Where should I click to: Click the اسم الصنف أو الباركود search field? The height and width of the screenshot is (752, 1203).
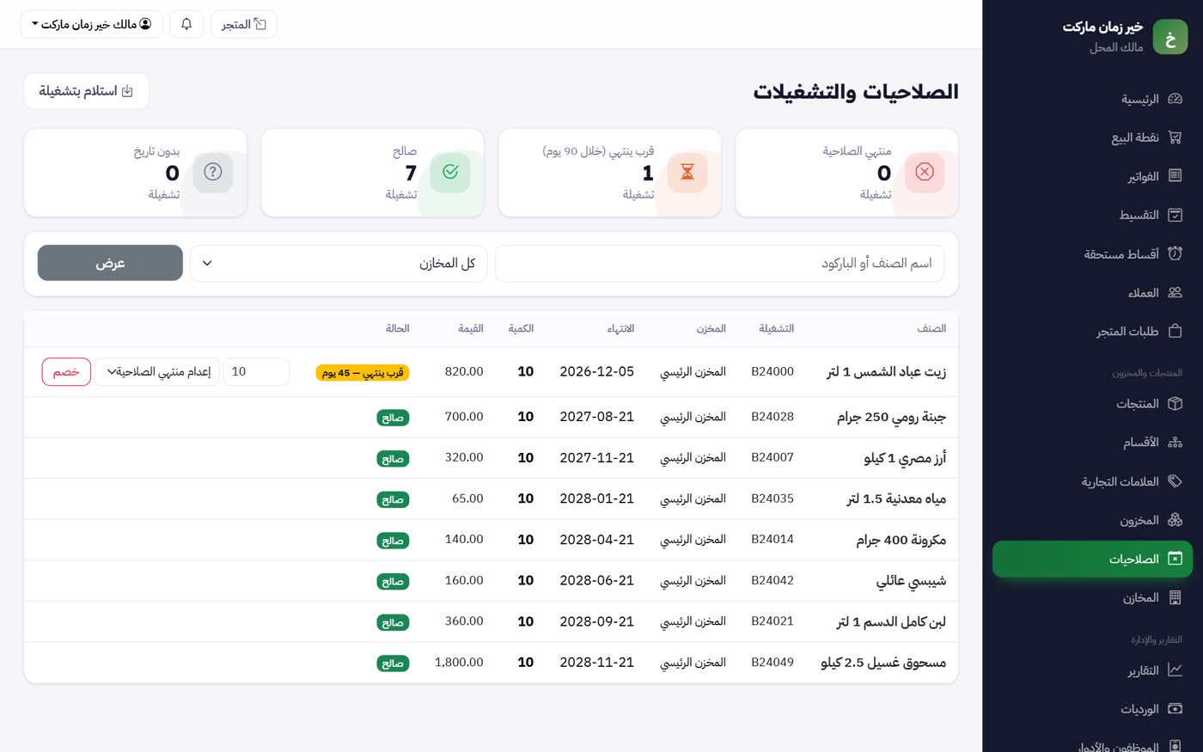coord(719,263)
